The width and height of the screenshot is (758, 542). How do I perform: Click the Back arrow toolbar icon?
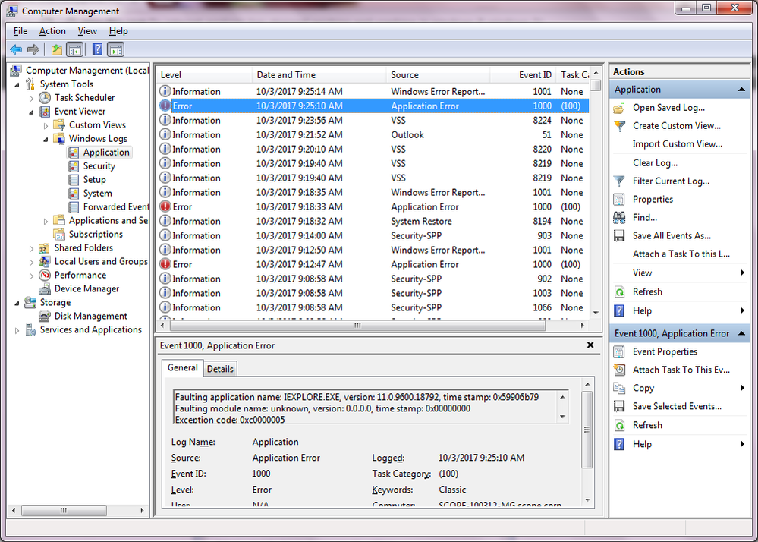tap(16, 49)
